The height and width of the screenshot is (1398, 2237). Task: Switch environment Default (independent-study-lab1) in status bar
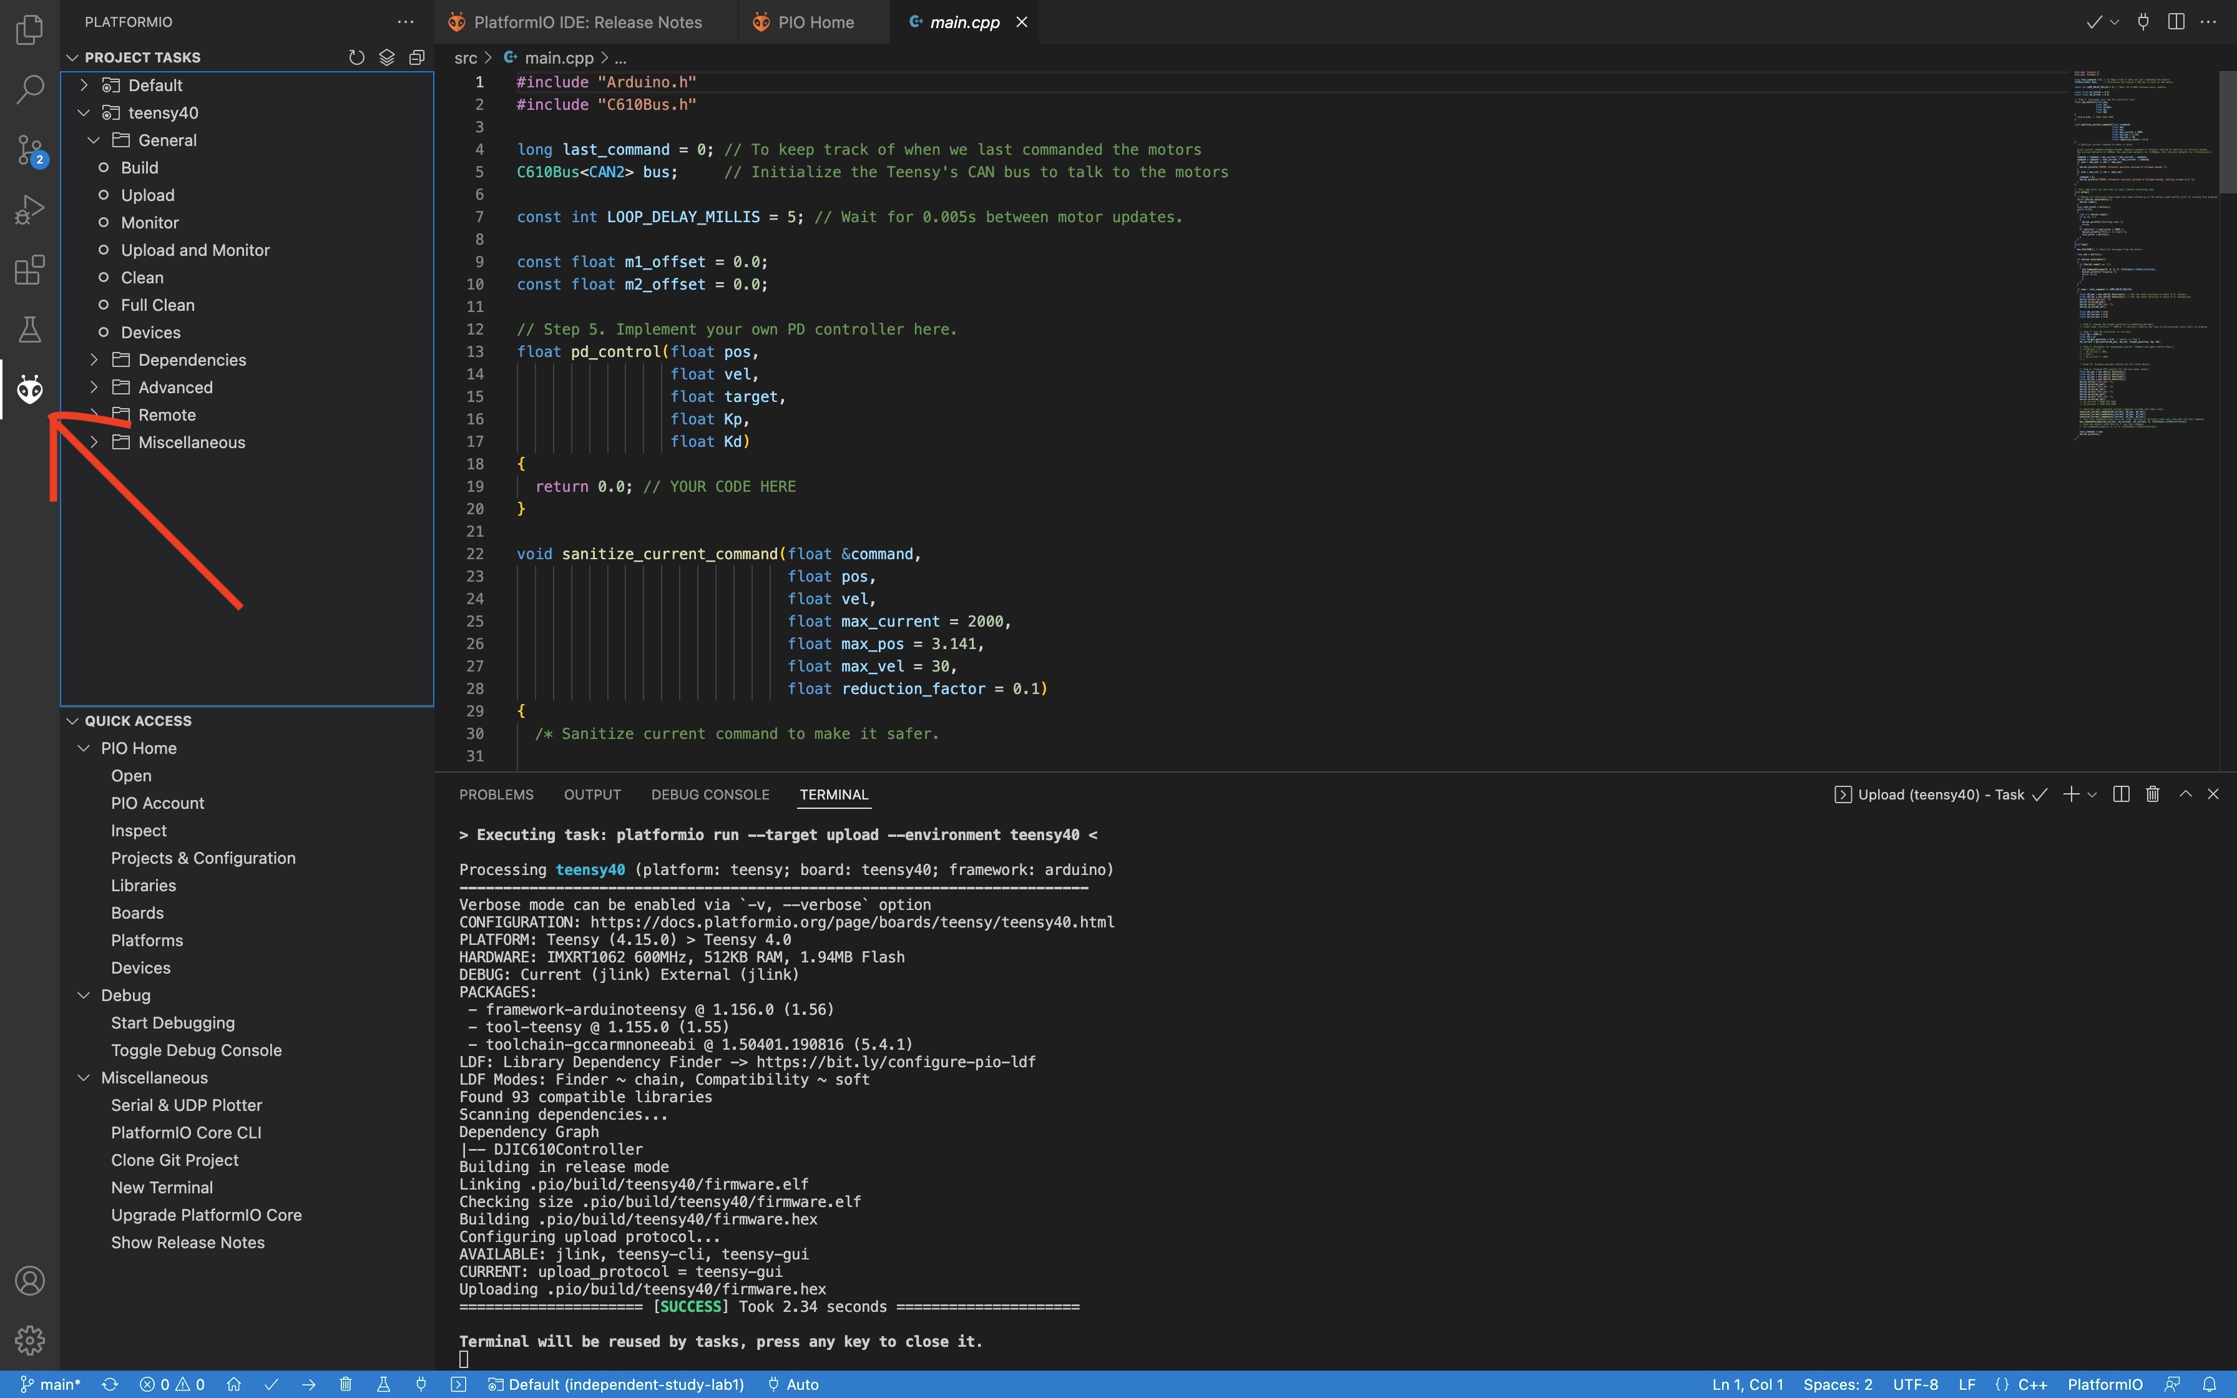[x=617, y=1384]
